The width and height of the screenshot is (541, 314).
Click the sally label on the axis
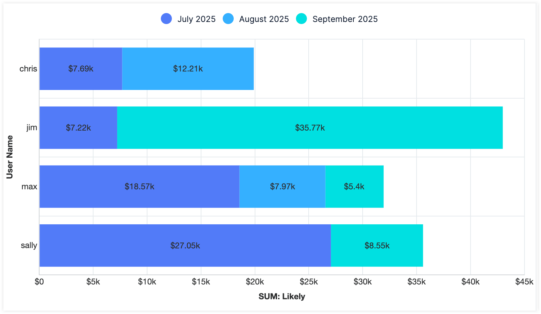pyautogui.click(x=29, y=245)
